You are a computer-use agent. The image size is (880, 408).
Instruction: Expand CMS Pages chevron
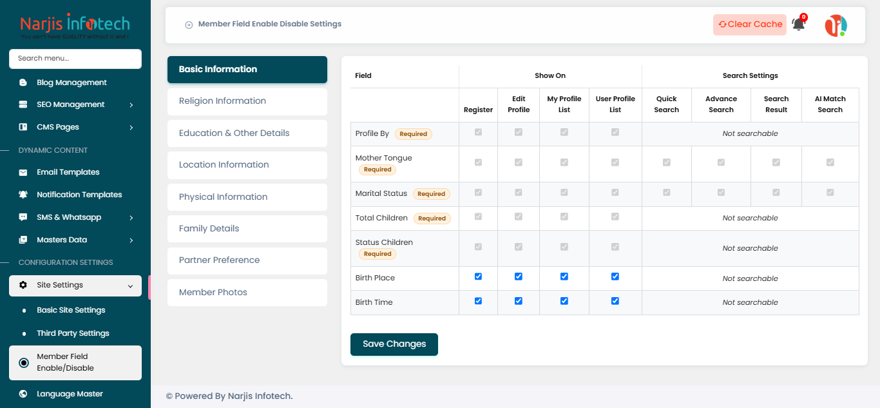[x=131, y=128]
